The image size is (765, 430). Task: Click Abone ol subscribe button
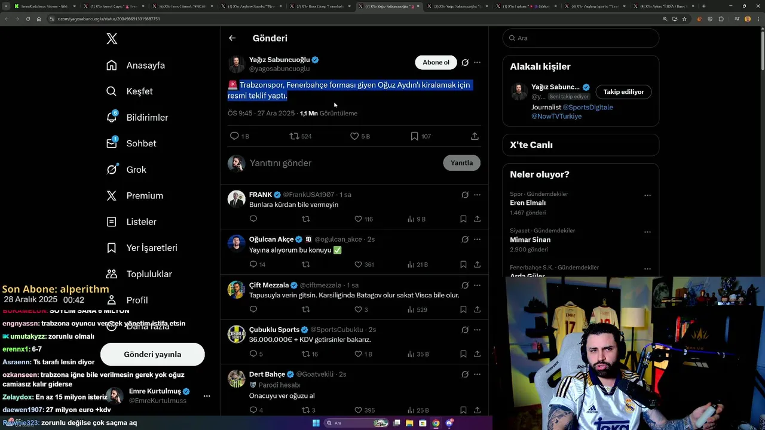point(436,62)
